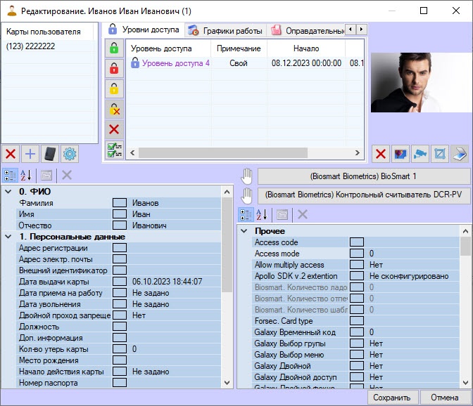Click the yellow lock with cross icon
The width and height of the screenshot is (473, 406).
[113, 110]
